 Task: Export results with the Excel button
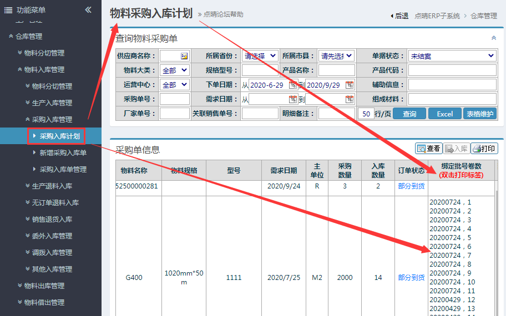pos(444,114)
